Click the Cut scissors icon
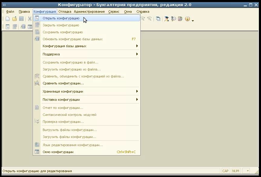 click(30, 19)
